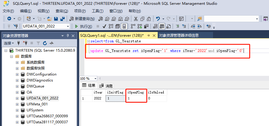
Task: Click the 连接 connect button
Action: [x=8, y=43]
